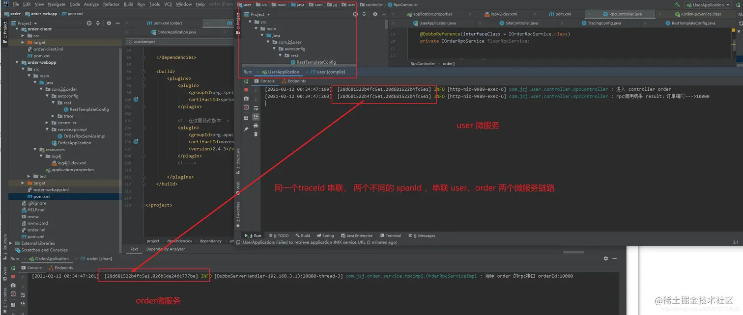Expand External Libraries
The height and width of the screenshot is (315, 743).
click(x=11, y=243)
